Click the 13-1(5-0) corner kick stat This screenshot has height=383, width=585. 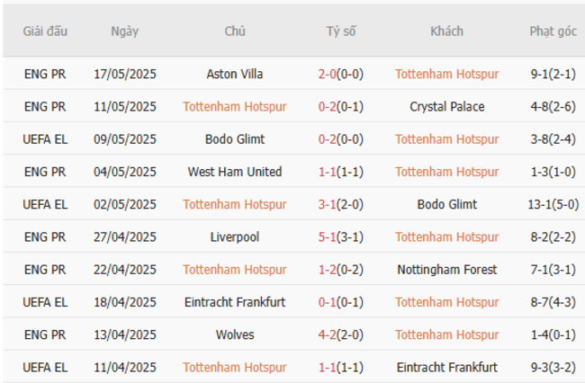coord(553,204)
